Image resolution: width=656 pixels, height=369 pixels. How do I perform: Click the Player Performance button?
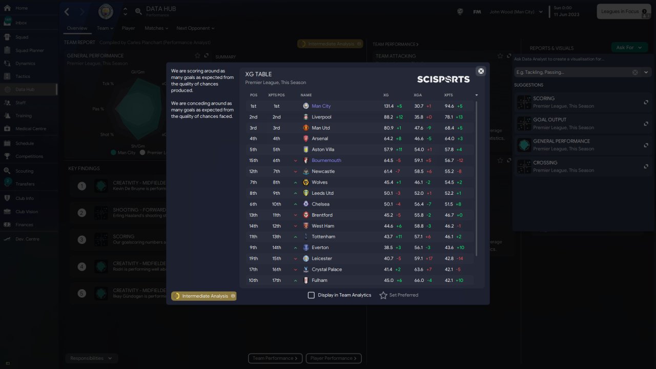pyautogui.click(x=334, y=358)
